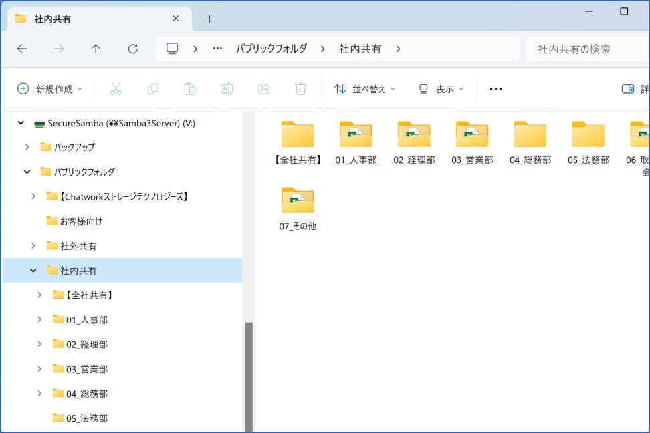Click the forward navigation arrow
The width and height of the screenshot is (650, 433).
click(59, 49)
